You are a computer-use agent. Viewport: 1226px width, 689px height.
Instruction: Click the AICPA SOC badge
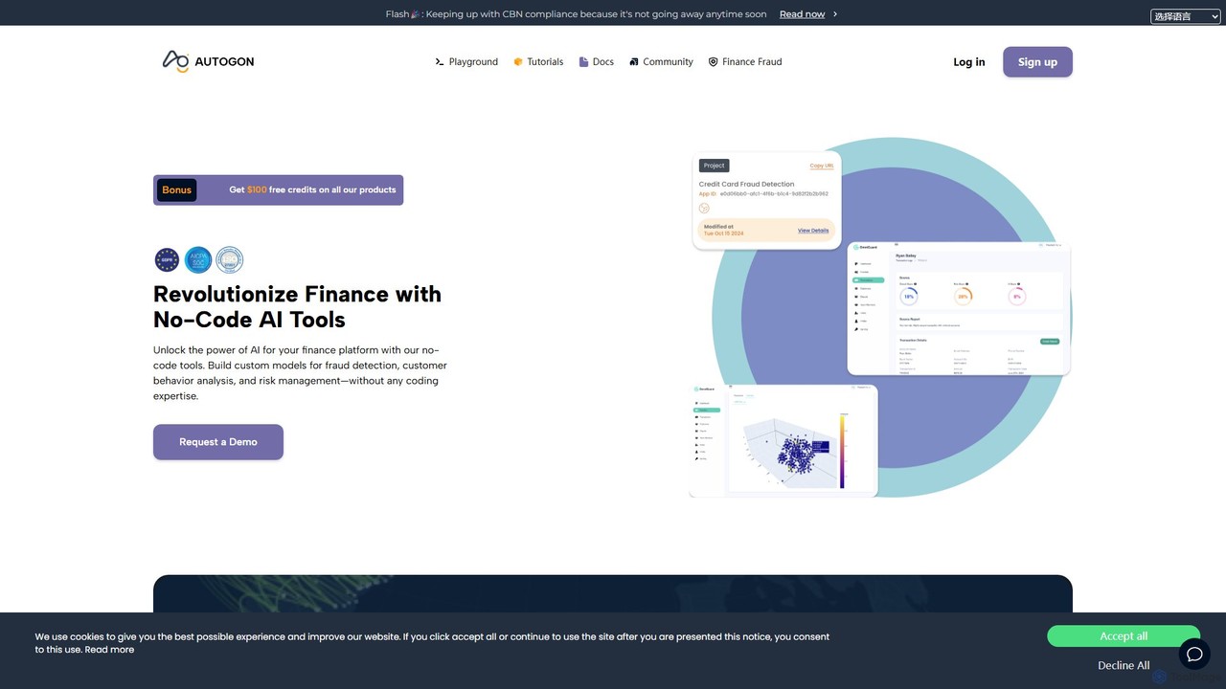tap(198, 259)
